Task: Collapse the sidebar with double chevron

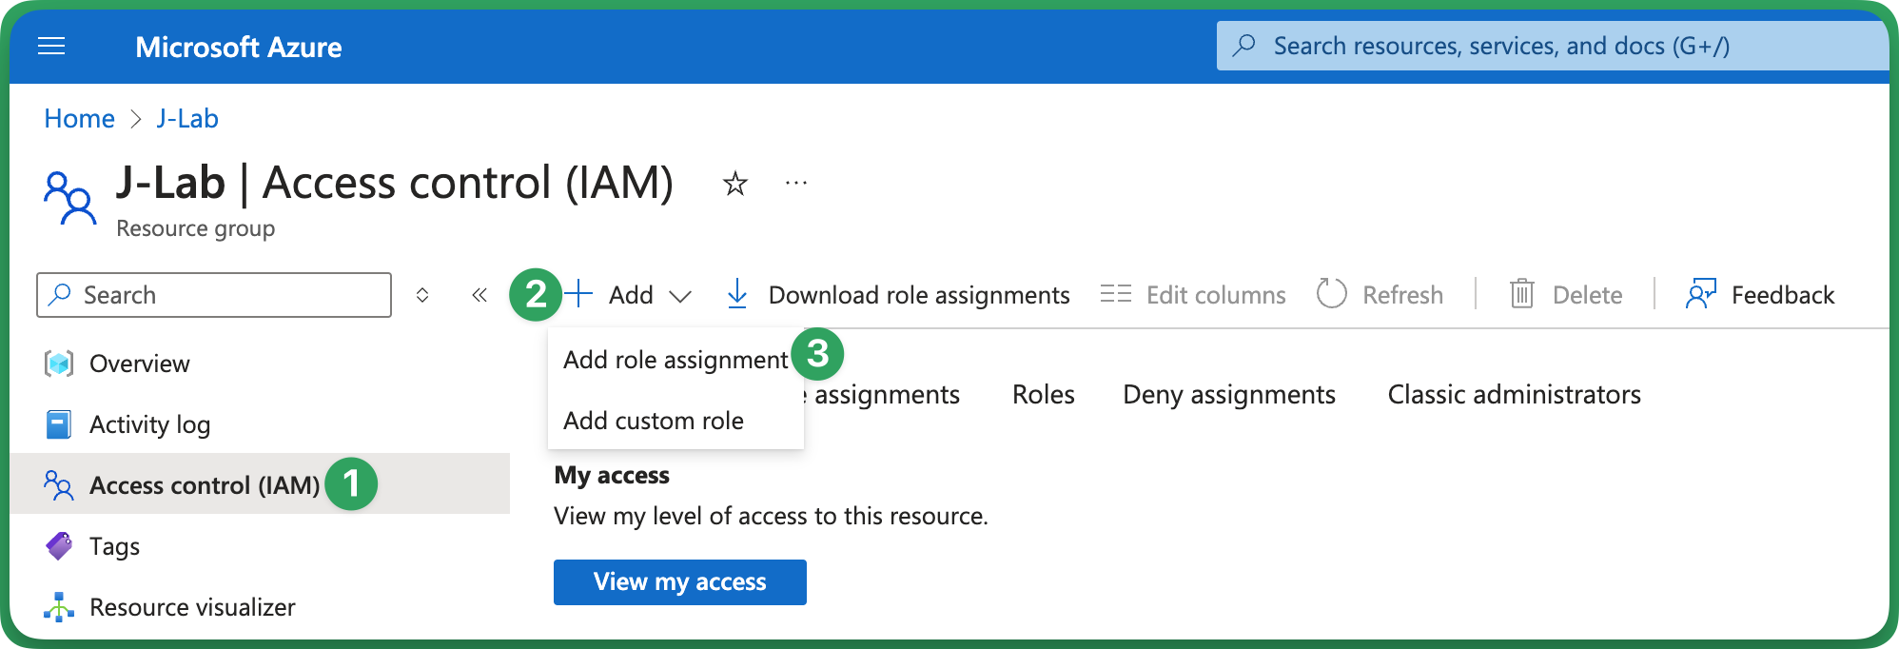Action: pyautogui.click(x=480, y=295)
